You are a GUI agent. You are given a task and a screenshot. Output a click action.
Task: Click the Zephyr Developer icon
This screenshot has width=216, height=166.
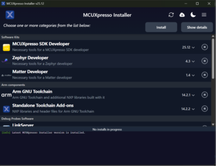(x=6, y=61)
